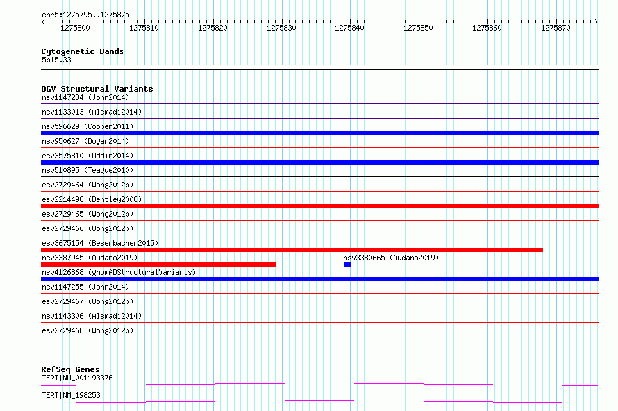Image resolution: width=618 pixels, height=411 pixels.
Task: Open esv2729467 (Wong2012b) variant
Action: coord(87,301)
